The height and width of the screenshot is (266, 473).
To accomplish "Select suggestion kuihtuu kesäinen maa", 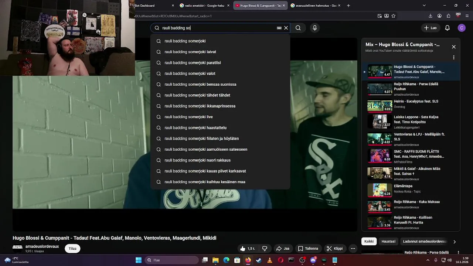I will tap(220, 182).
